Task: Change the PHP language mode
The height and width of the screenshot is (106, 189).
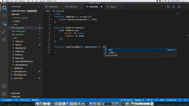Action: coord(162,100)
